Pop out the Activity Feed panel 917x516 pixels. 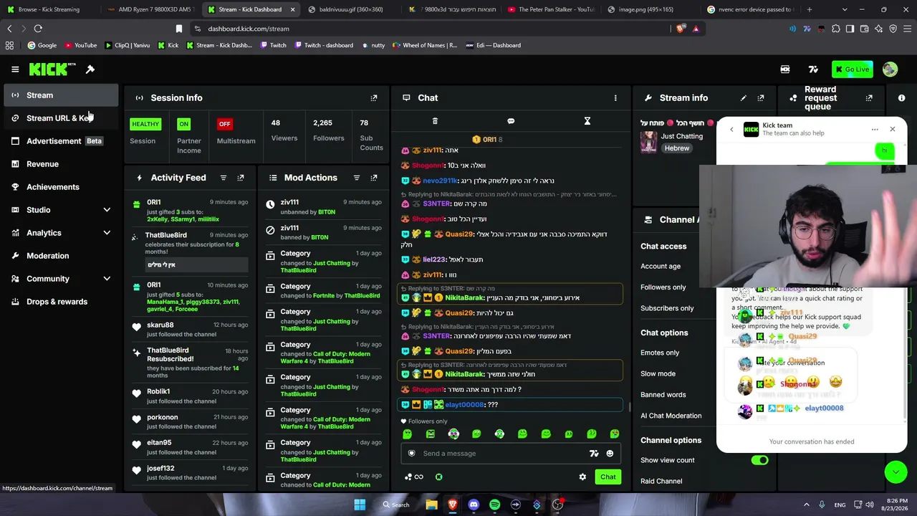241,178
